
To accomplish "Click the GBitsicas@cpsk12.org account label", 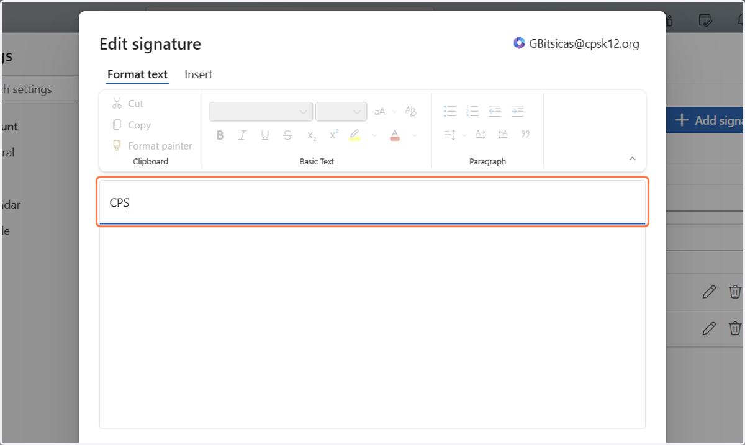I will (x=584, y=43).
